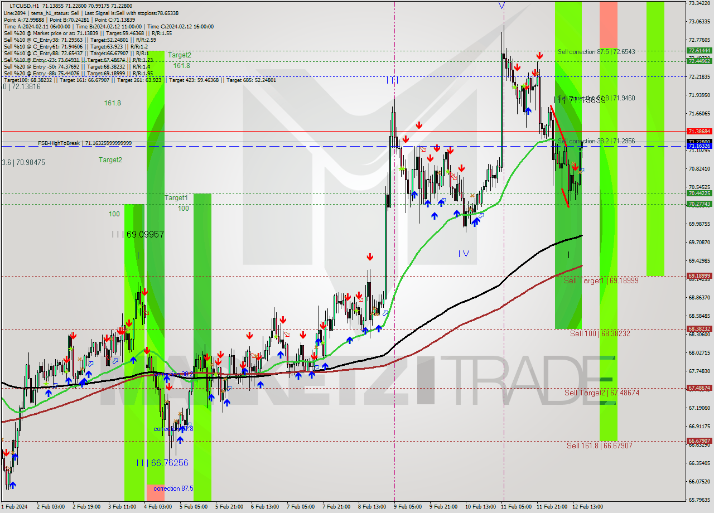This screenshot has height=513, width=714.
Task: Select the blue I V wave marker
Action: pos(464,254)
